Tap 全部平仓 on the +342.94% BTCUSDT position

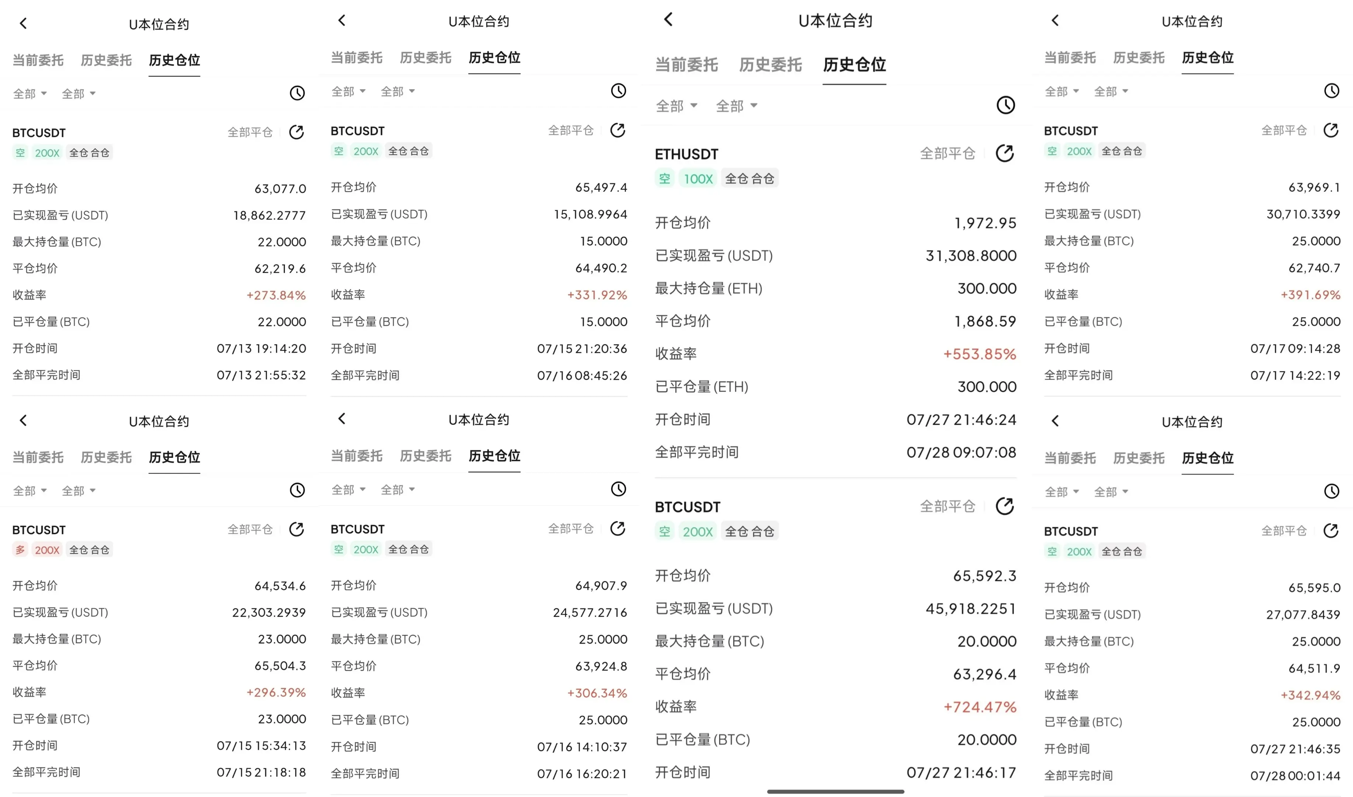click(1284, 531)
